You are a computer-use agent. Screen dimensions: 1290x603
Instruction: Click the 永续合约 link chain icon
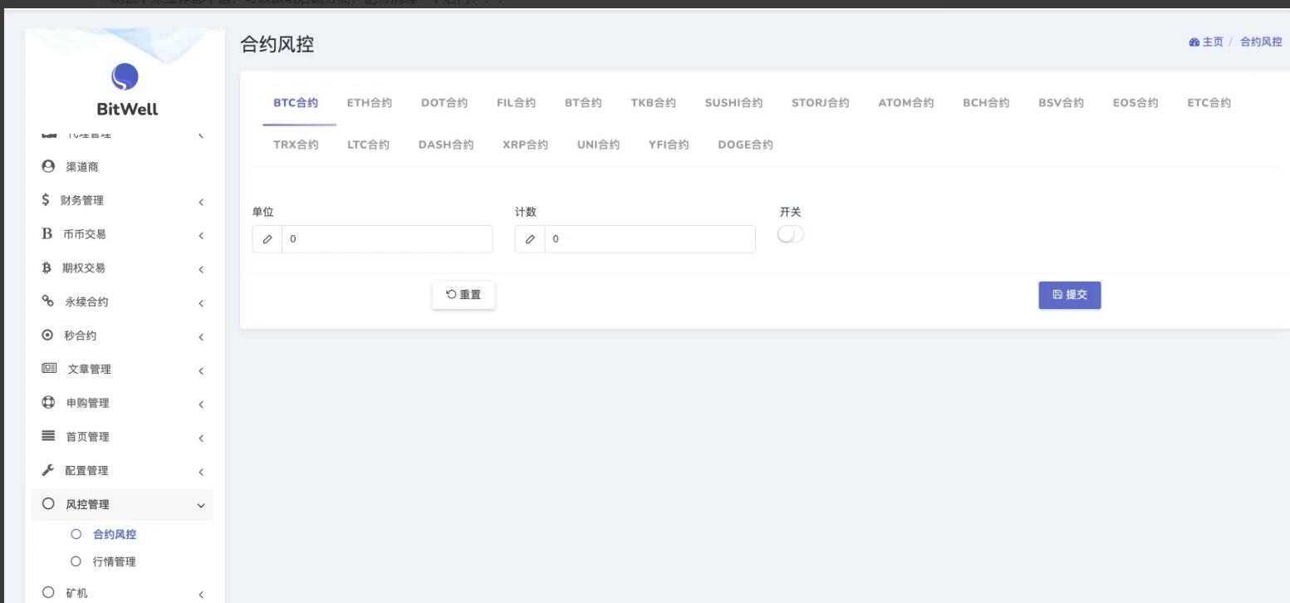click(48, 301)
